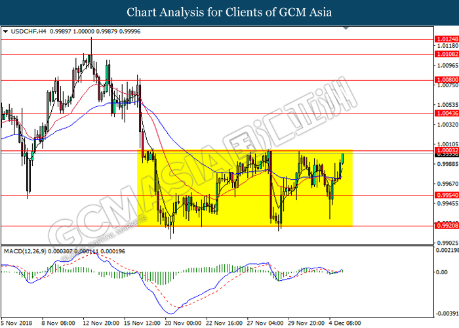Screen dimensions: 459x328
Task: Click the 4 Dec 08:00 time label
Action: pyautogui.click(x=345, y=323)
